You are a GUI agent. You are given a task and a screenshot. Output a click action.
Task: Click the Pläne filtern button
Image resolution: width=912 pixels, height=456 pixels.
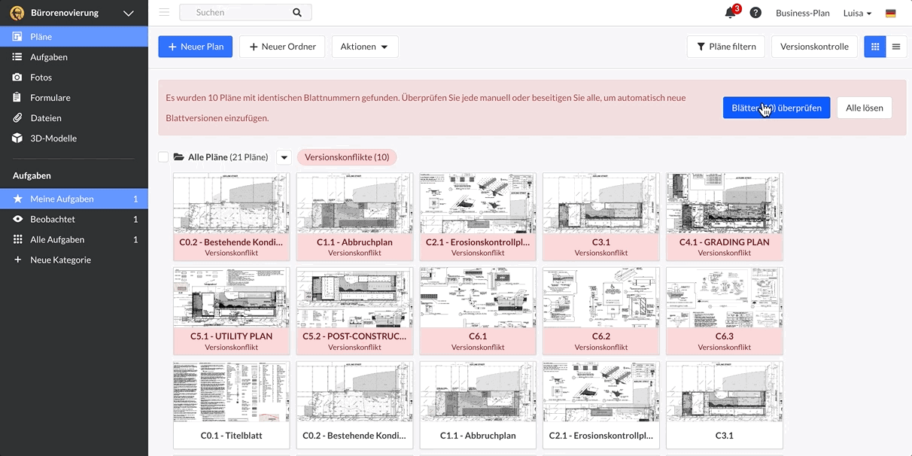click(726, 47)
